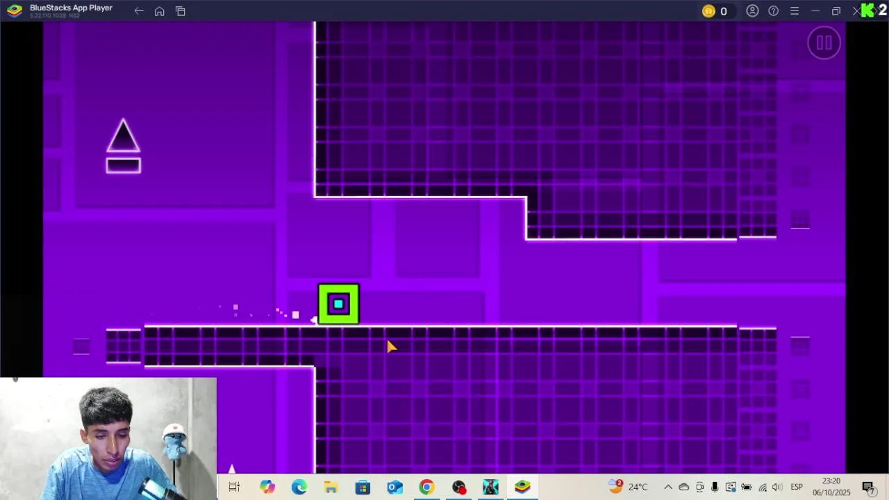889x500 pixels.
Task: Open BlueStacks recent apps icon
Action: click(x=181, y=11)
